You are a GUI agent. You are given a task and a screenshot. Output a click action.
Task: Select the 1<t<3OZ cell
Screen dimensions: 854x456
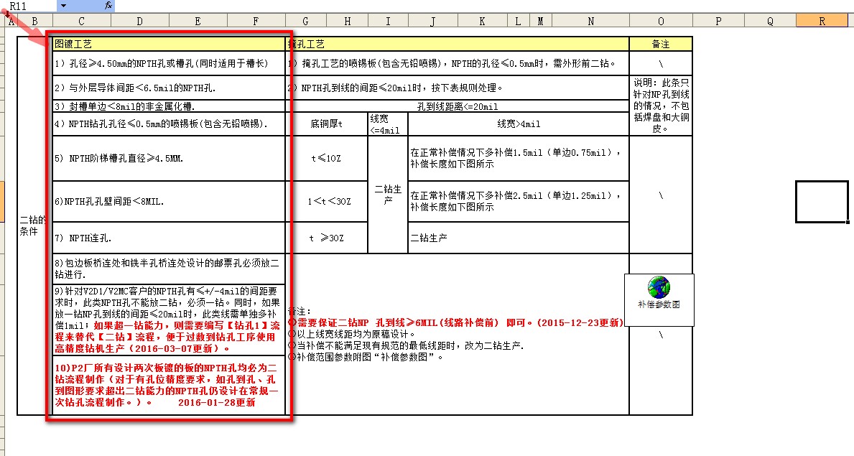point(327,201)
